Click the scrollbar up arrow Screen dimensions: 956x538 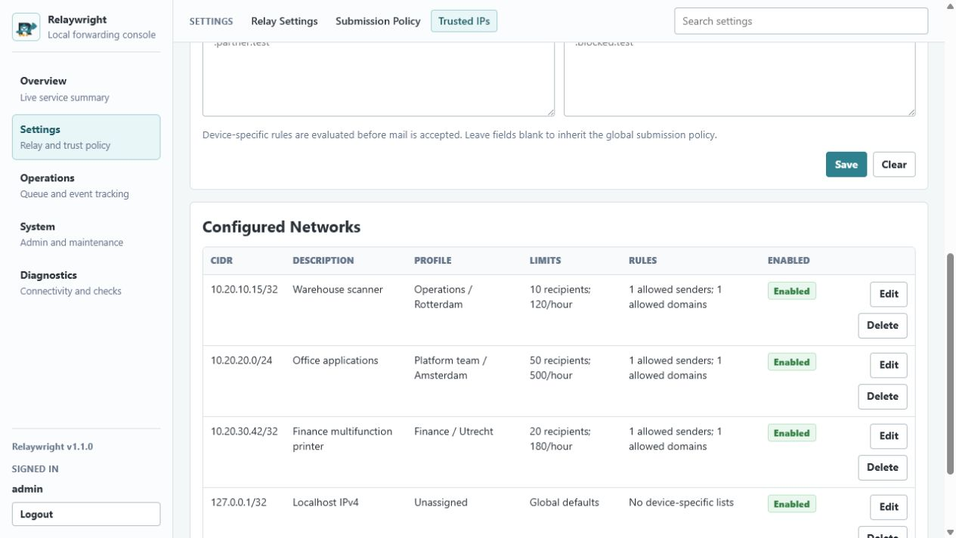[x=950, y=5]
